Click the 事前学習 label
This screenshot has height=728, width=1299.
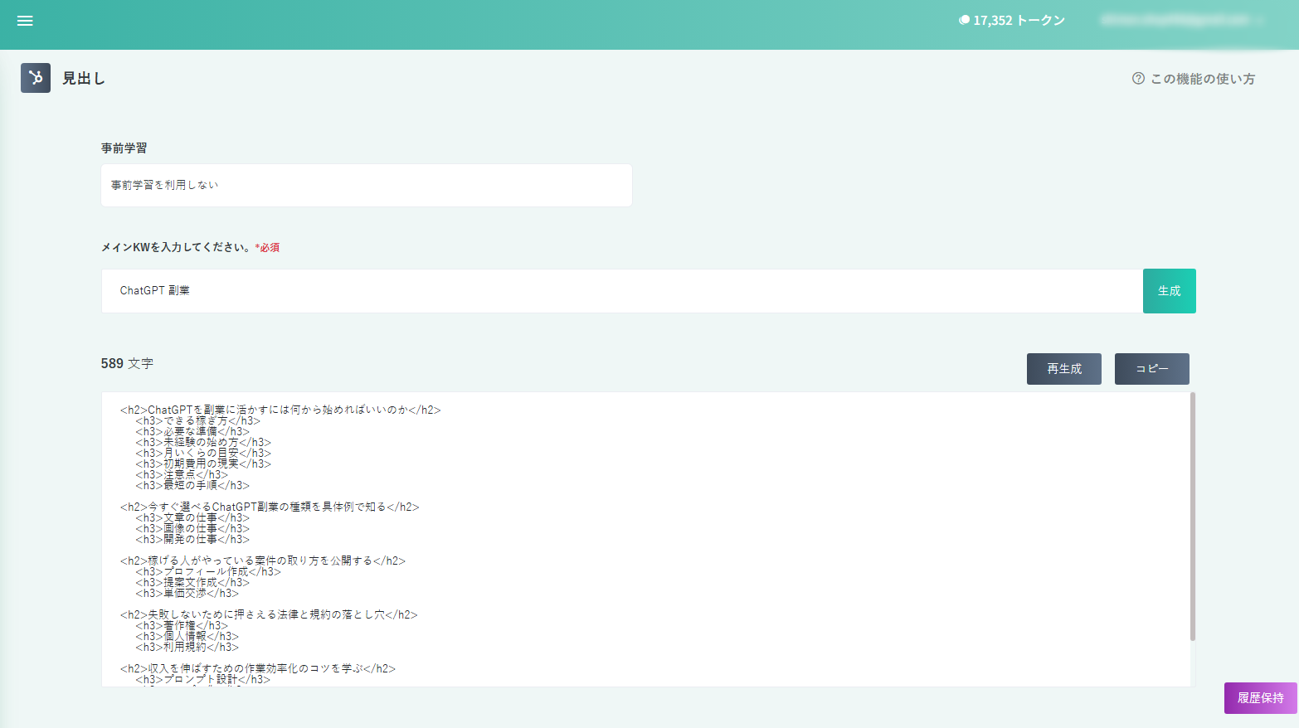click(124, 148)
